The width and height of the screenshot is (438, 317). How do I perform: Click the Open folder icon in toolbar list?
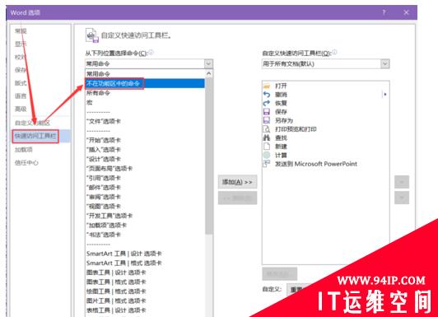[x=267, y=86]
